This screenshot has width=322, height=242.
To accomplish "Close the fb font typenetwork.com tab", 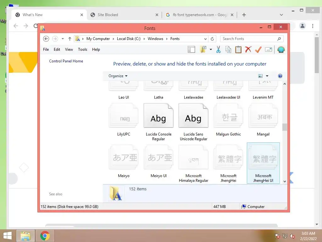I will tap(232, 15).
